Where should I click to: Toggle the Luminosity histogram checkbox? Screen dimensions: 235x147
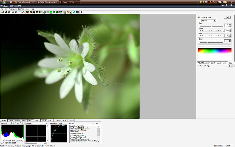pos(14,141)
